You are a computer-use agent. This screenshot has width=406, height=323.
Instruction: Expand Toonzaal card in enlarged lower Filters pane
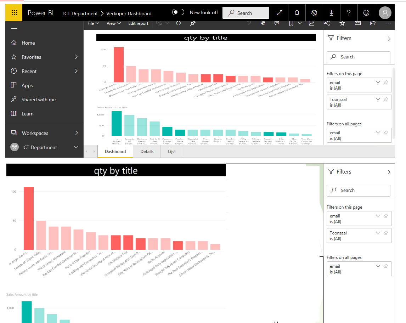[378, 233]
